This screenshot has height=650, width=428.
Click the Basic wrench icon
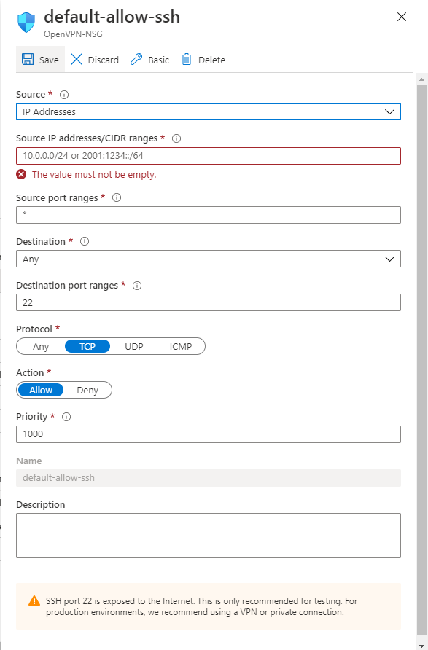pos(136,59)
